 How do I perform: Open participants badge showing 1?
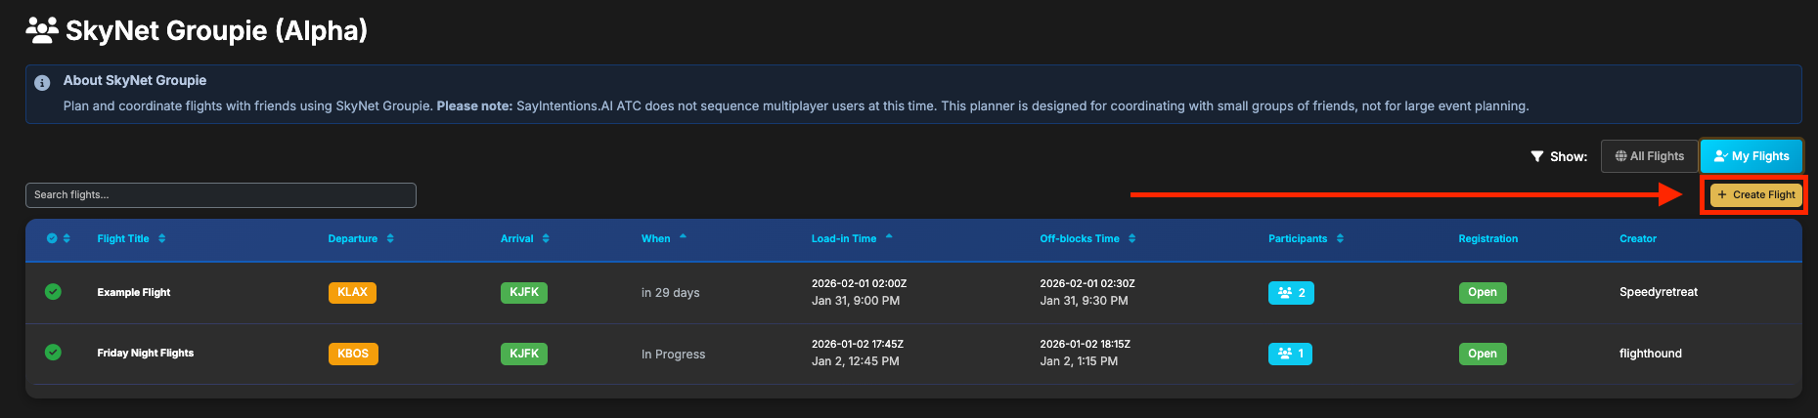click(x=1290, y=354)
